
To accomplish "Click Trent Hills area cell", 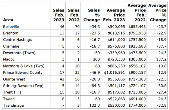I will [x=12, y=92].
